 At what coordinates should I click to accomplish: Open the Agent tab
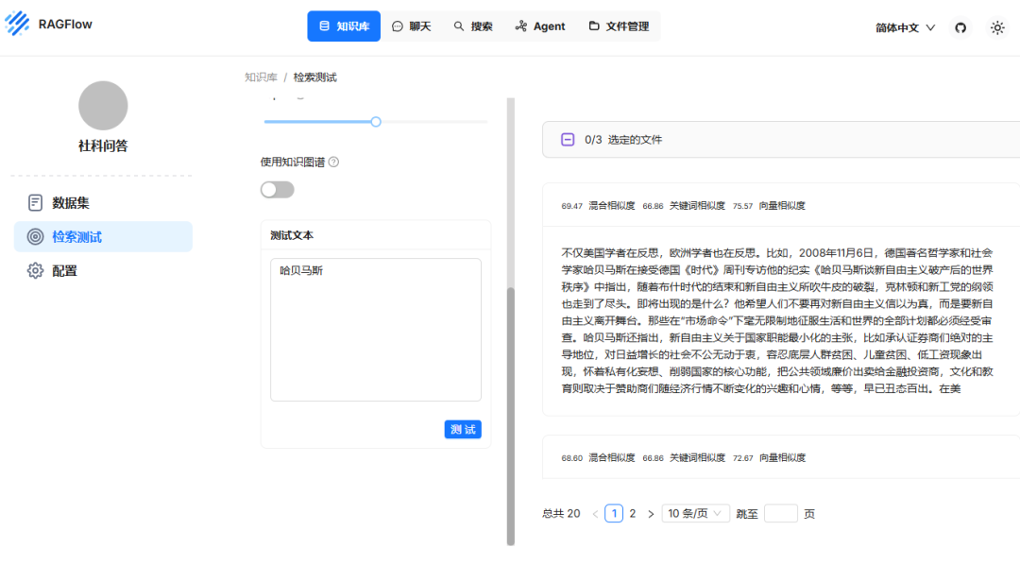(540, 26)
